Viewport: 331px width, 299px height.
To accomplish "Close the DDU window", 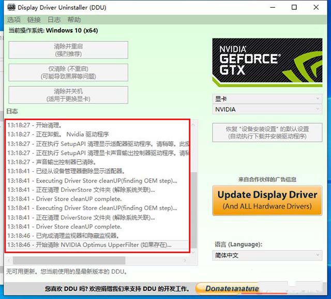I will point(316,7).
